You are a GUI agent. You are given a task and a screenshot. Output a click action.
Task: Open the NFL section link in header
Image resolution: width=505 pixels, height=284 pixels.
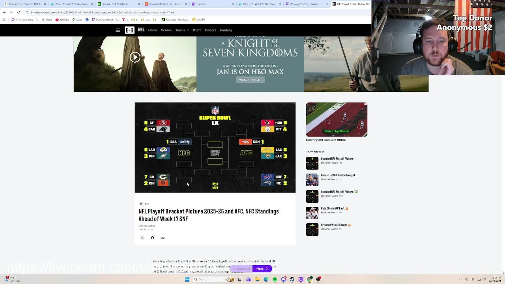coord(141,30)
